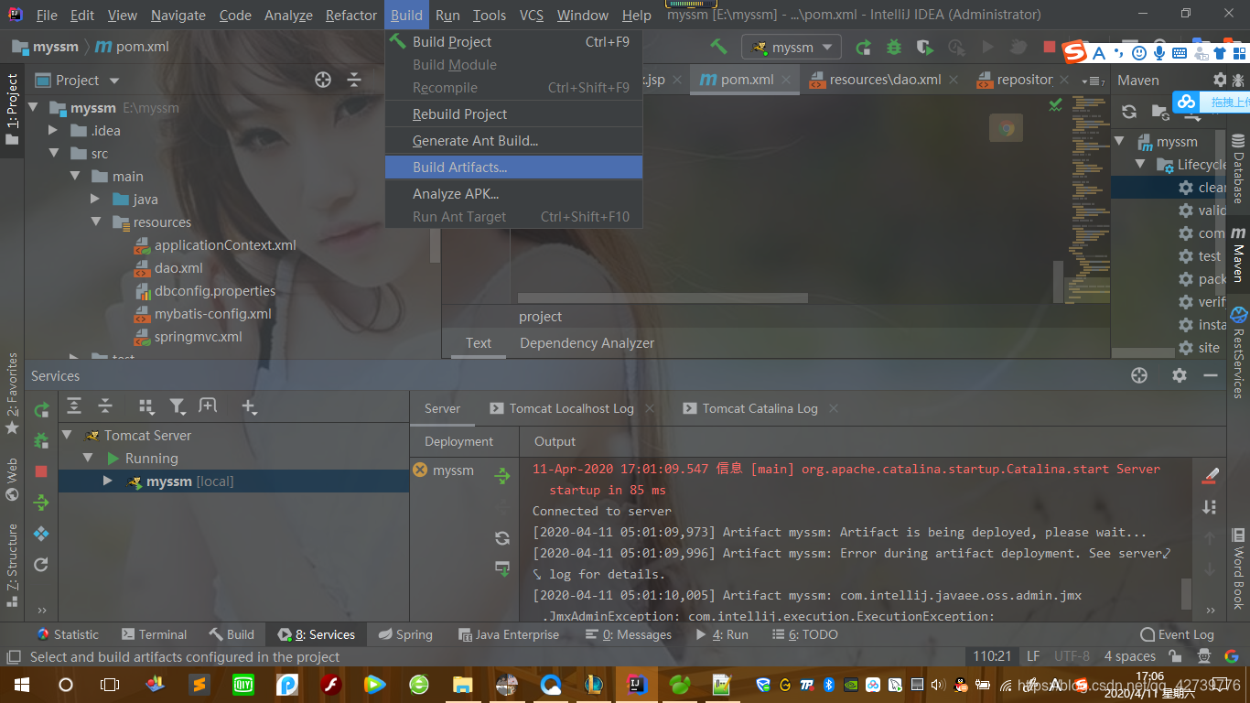Collapse the Tomcat Server node in Services
The height and width of the screenshot is (703, 1250).
pyautogui.click(x=67, y=435)
